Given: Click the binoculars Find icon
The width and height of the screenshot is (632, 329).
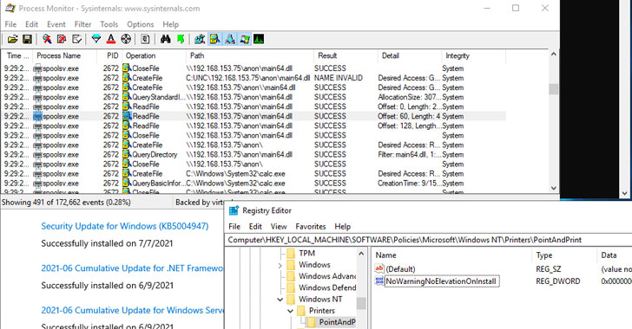Looking at the screenshot, I should (165, 39).
